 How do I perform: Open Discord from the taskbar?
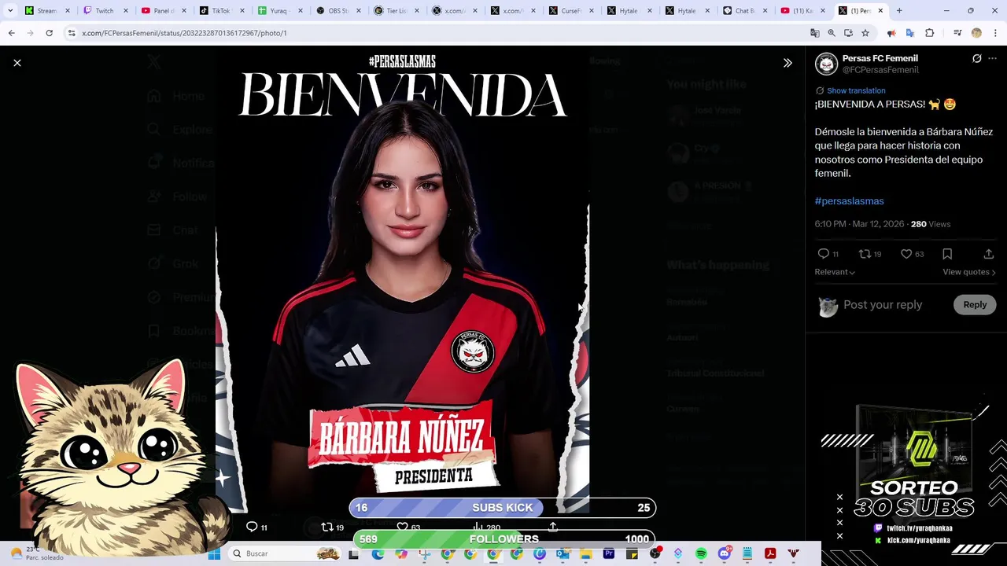(x=725, y=553)
